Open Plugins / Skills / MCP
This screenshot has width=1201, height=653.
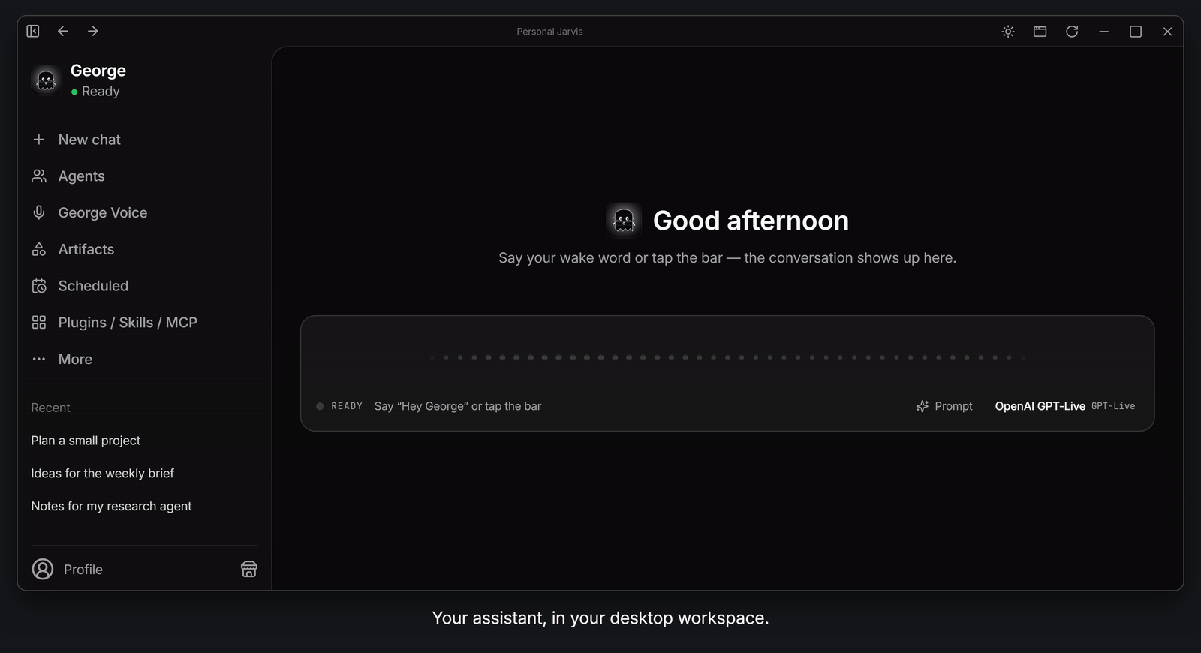114,323
